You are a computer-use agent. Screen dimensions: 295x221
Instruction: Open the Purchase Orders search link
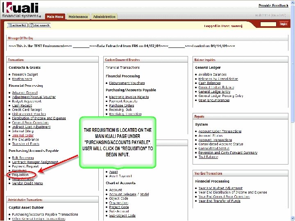[122, 106]
